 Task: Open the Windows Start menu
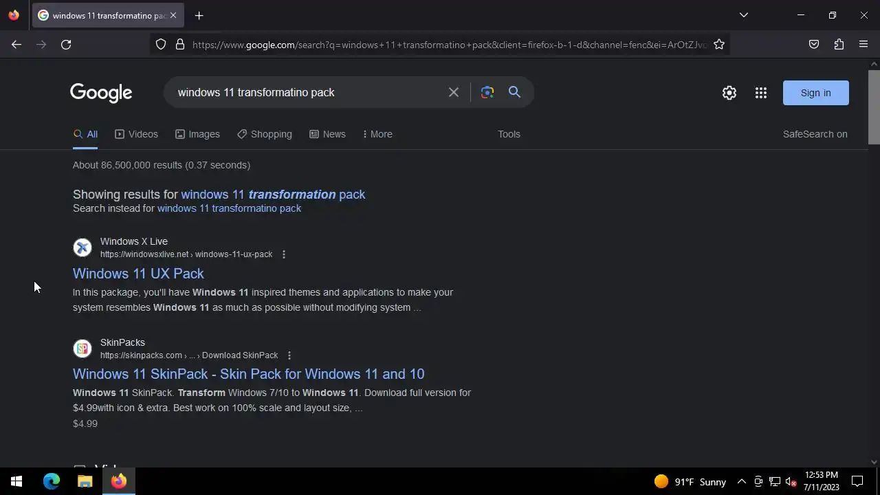pos(16,481)
